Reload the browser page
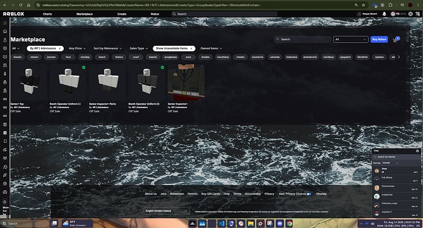 pos(20,5)
